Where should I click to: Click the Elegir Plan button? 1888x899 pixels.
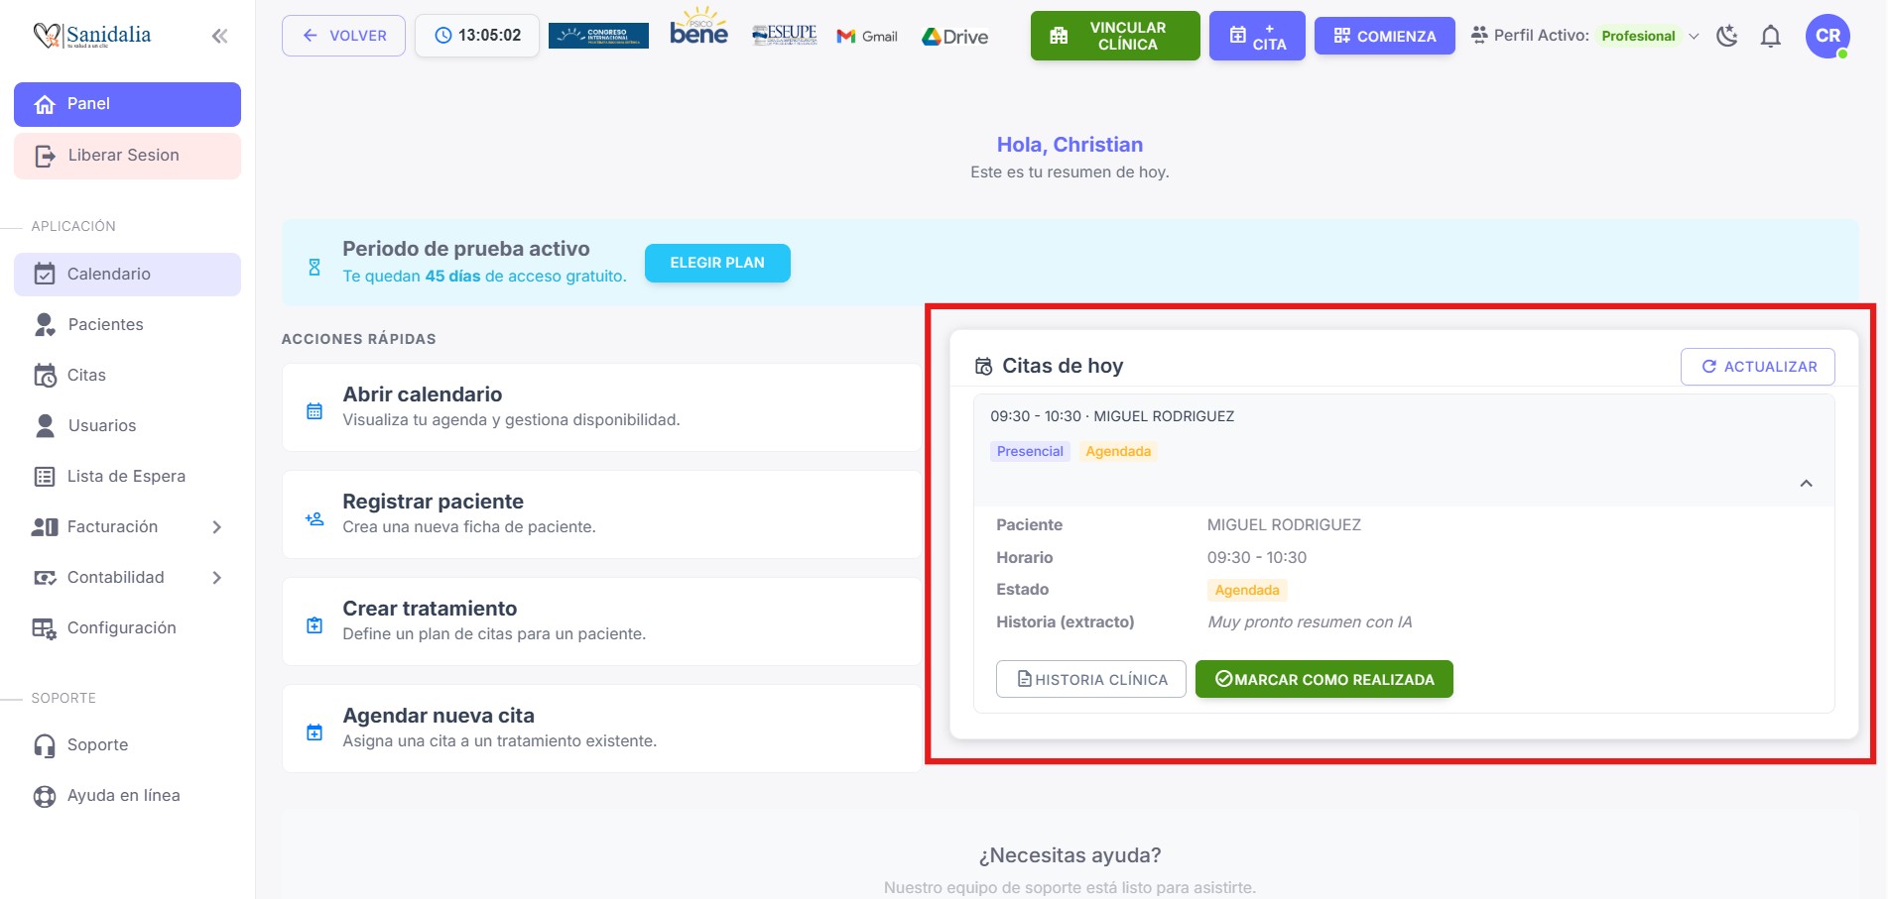[x=716, y=264]
